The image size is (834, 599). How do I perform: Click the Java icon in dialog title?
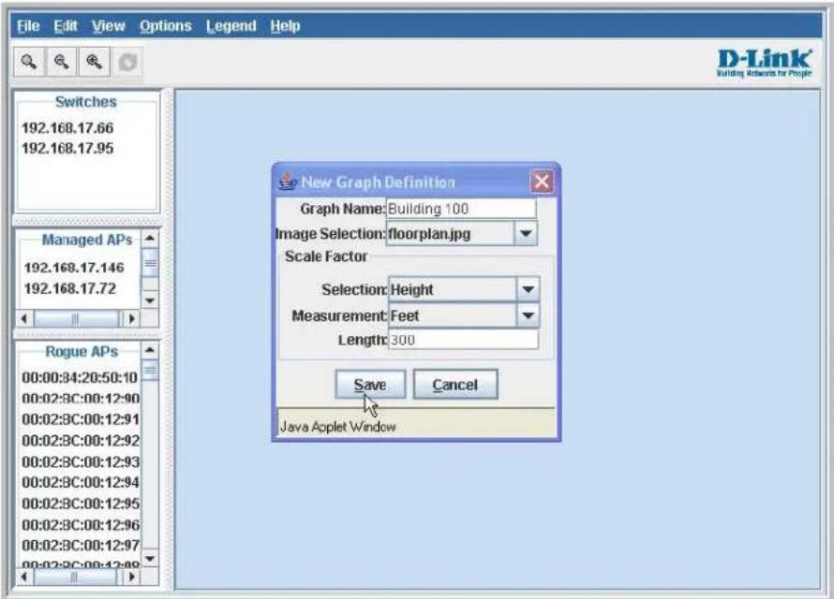click(288, 182)
